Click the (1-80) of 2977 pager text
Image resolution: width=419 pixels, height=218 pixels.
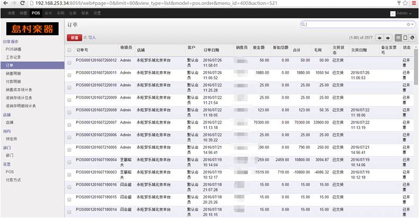[x=361, y=38]
